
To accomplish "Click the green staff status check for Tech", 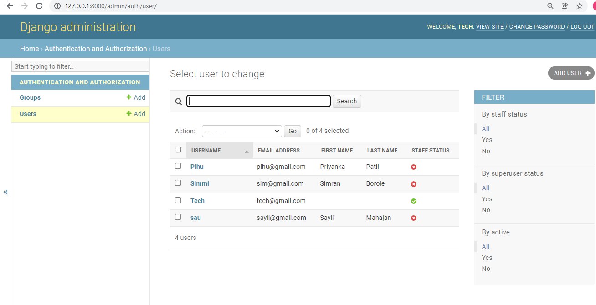I will tap(413, 201).
